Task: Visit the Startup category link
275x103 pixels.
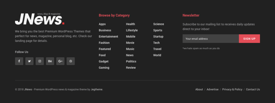Action: pyautogui.click(x=158, y=36)
